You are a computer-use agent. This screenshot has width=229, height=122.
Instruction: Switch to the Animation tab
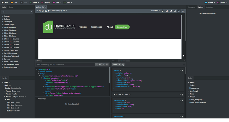pos(209,7)
